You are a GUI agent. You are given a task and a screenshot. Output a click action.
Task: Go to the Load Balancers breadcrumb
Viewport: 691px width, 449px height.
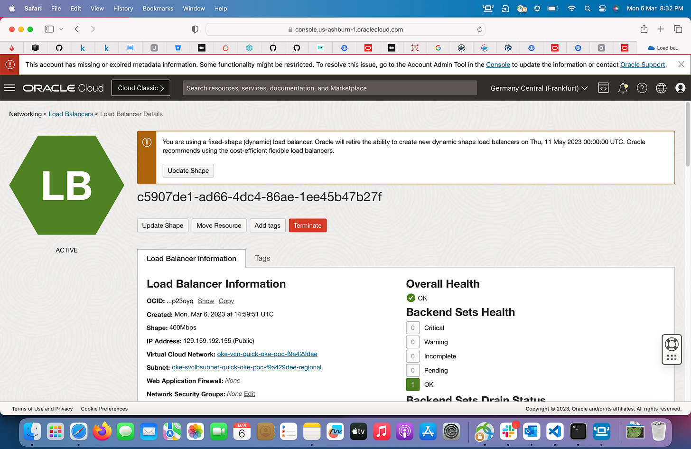71,114
